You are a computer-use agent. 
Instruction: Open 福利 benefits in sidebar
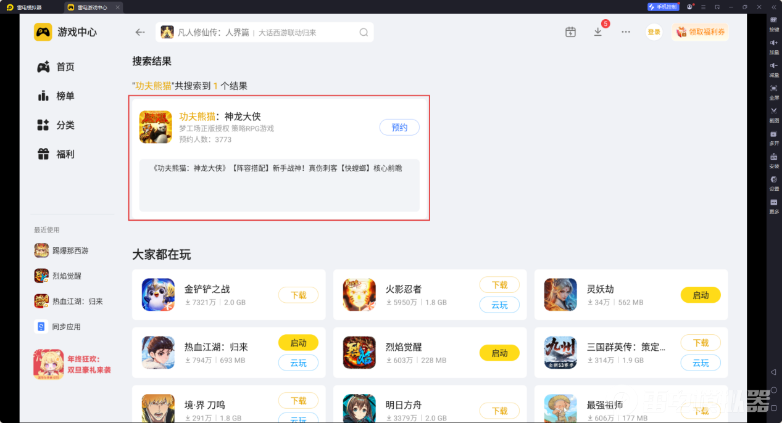click(56, 154)
